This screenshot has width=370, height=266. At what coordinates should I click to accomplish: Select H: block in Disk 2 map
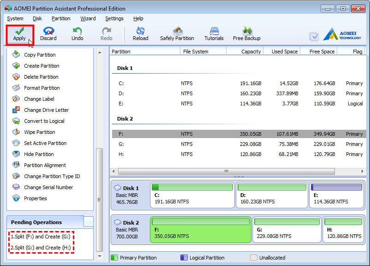click(x=343, y=230)
